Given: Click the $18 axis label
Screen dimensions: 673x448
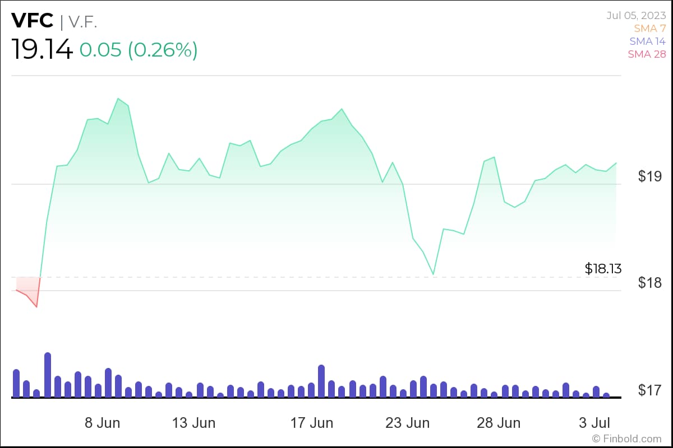Looking at the screenshot, I should pyautogui.click(x=650, y=283).
